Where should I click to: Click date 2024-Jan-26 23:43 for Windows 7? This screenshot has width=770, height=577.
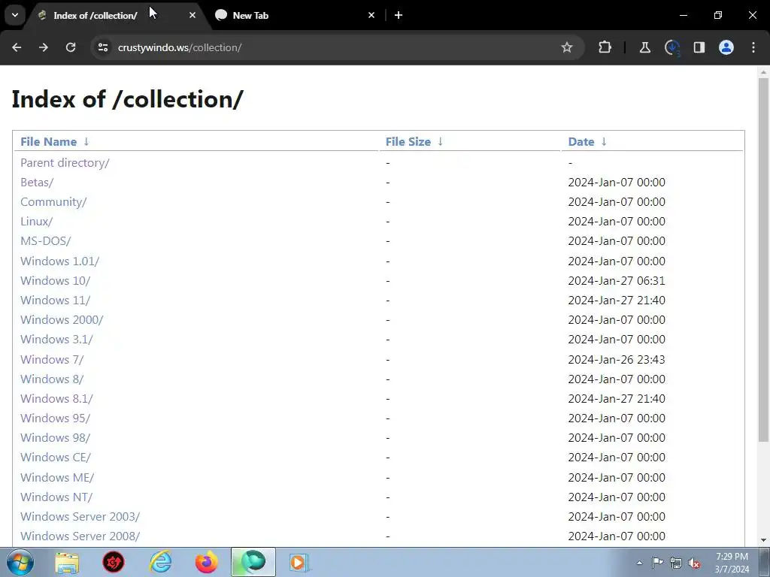coord(617,360)
